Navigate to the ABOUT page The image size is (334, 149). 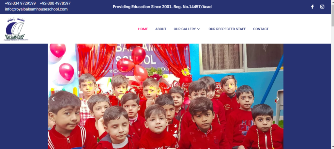[161, 29]
